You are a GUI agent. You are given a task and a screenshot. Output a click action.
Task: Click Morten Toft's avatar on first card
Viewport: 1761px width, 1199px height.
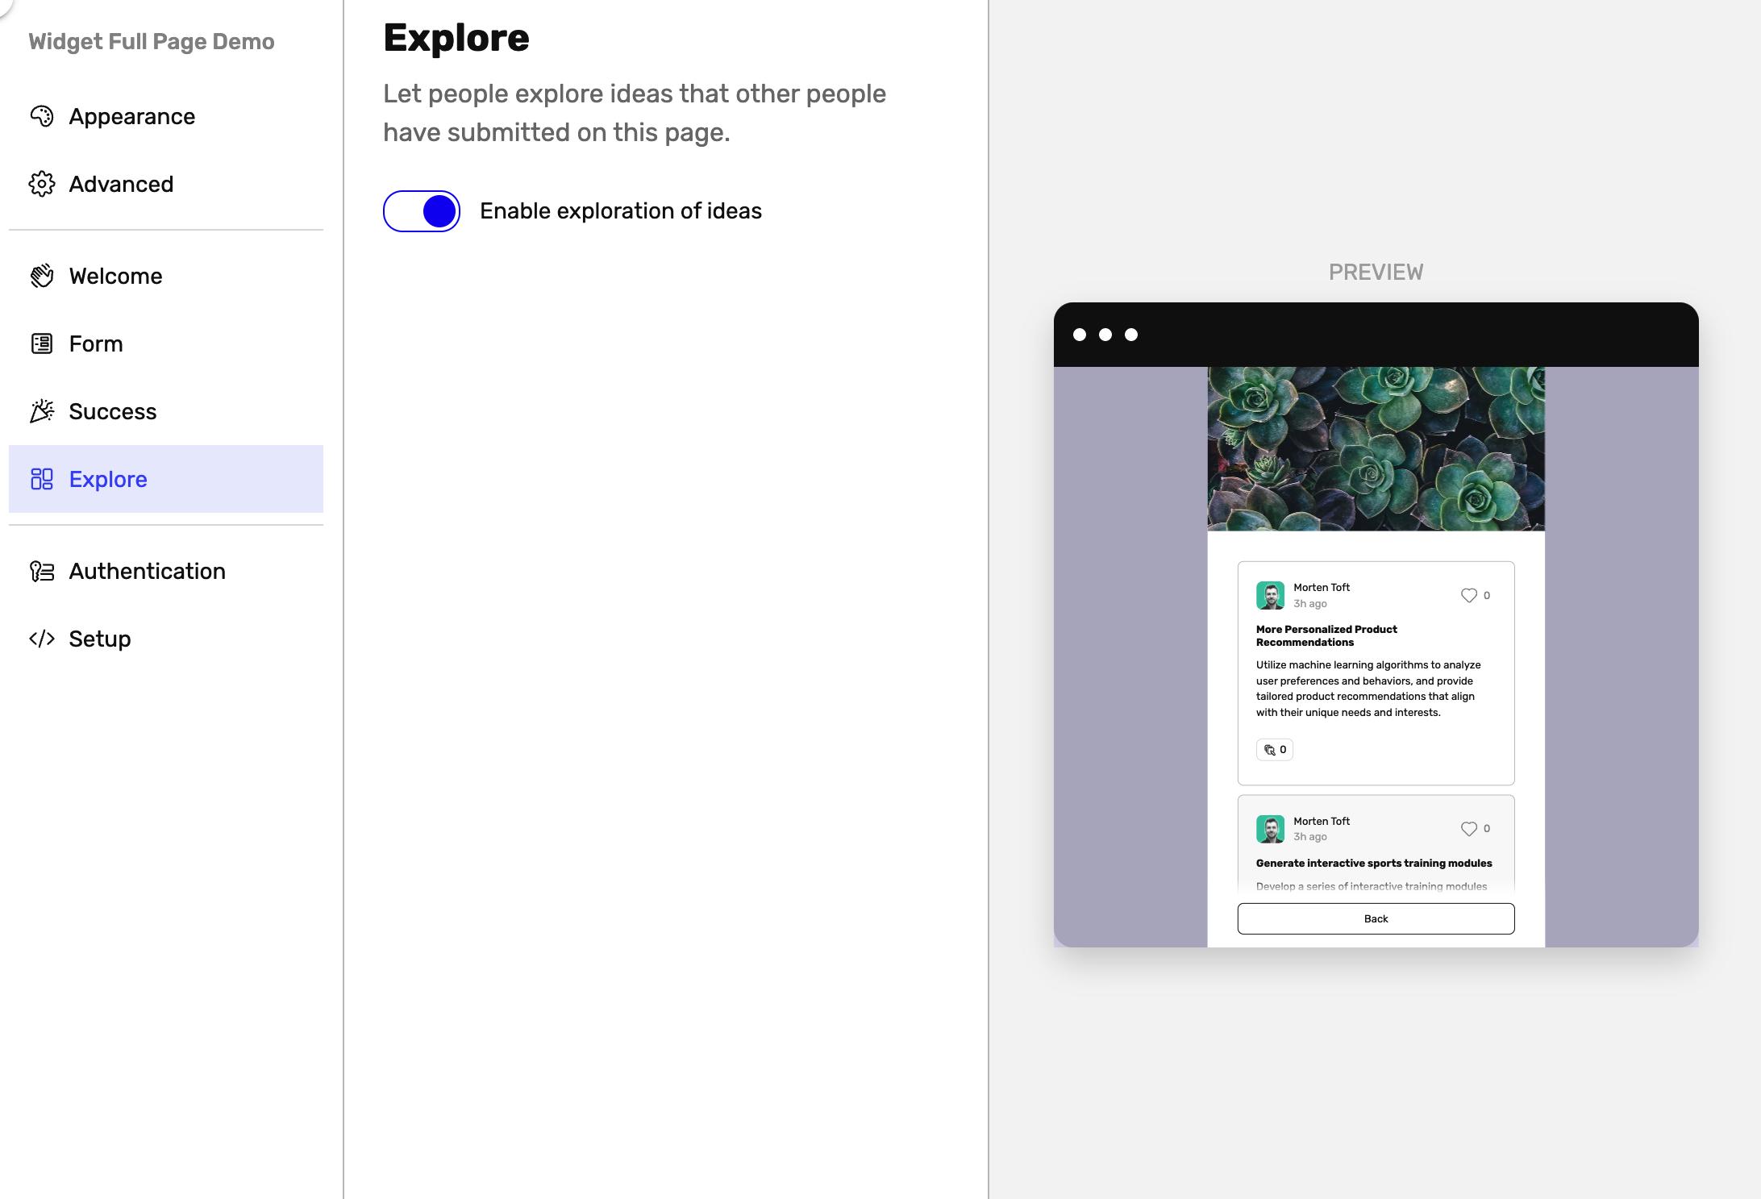point(1270,595)
